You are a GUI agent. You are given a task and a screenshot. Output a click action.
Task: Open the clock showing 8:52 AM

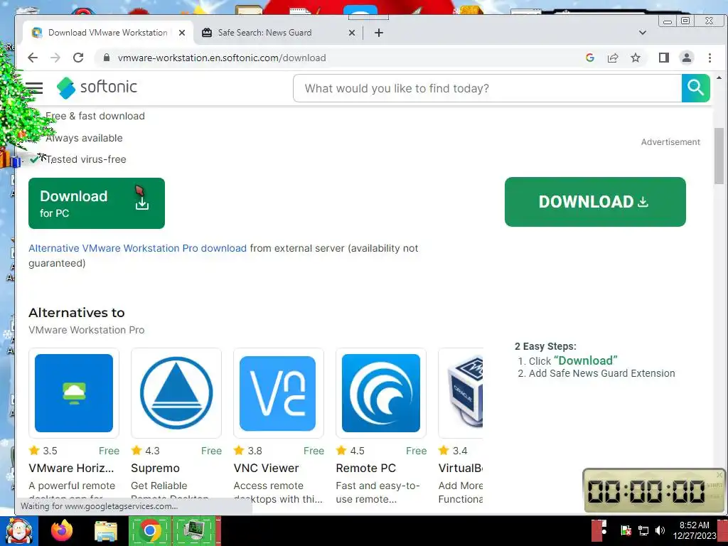[694, 530]
